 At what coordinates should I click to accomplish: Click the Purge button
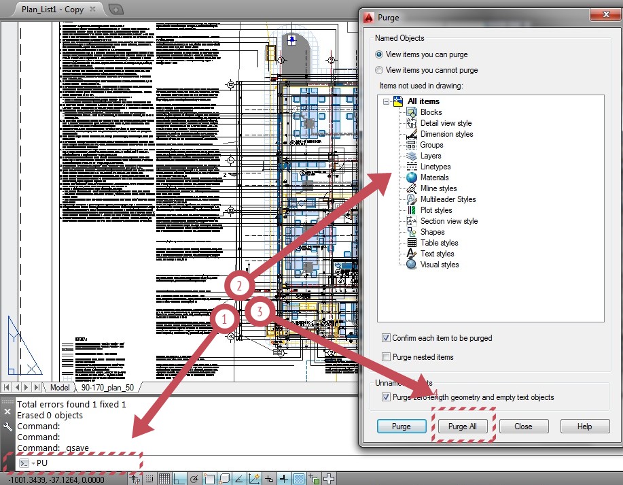402,426
